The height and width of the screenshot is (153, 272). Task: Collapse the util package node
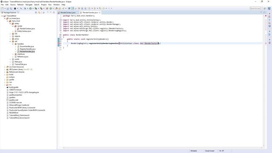coord(10,42)
